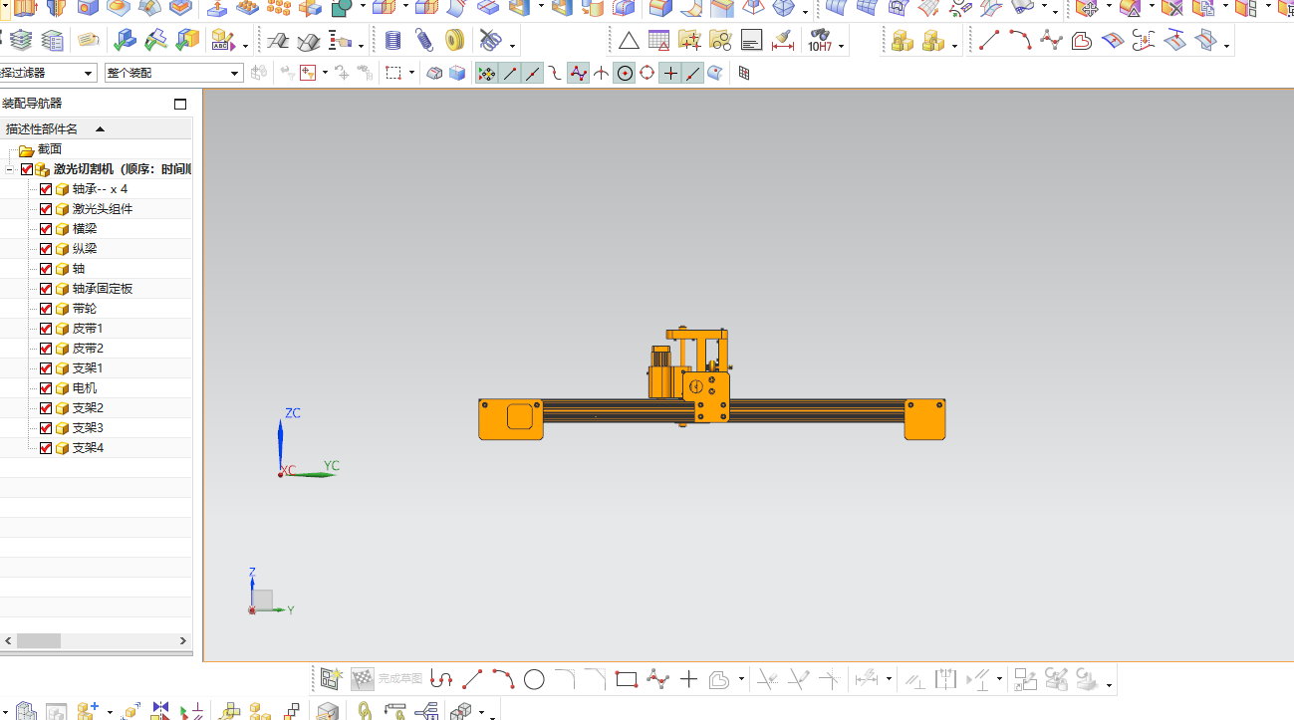Click the text note page icon

[752, 41]
